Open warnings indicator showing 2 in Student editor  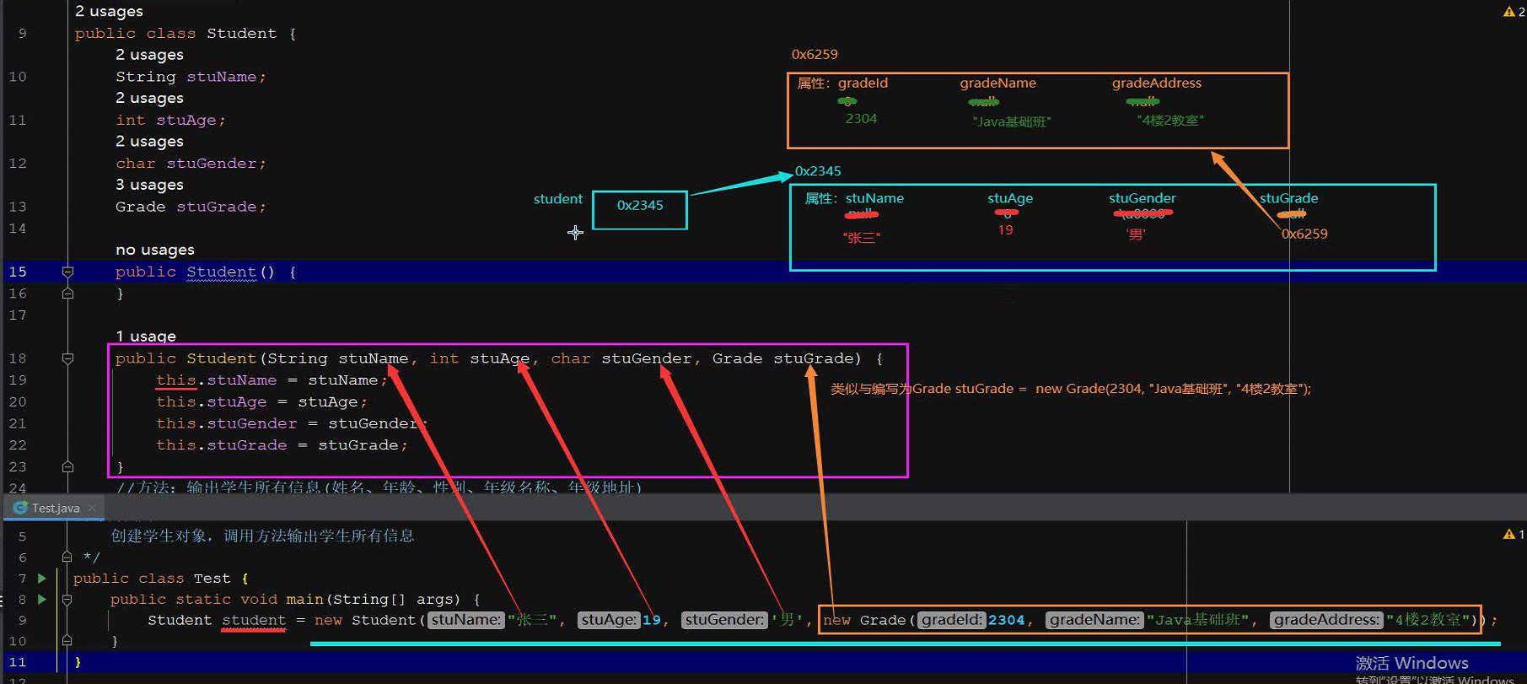[1514, 12]
